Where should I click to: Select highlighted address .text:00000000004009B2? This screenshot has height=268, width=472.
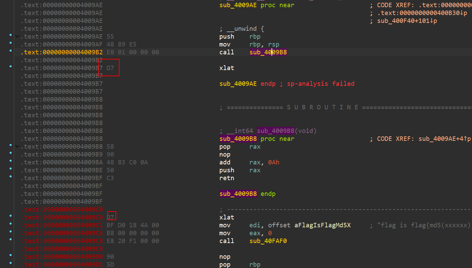pos(61,52)
